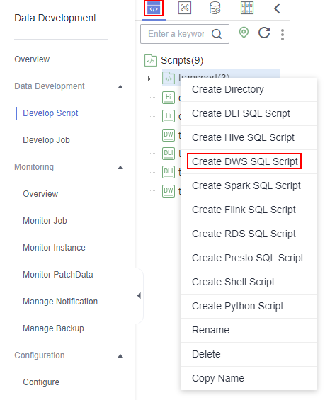Refresh the script tree
325x400 pixels.
click(264, 33)
